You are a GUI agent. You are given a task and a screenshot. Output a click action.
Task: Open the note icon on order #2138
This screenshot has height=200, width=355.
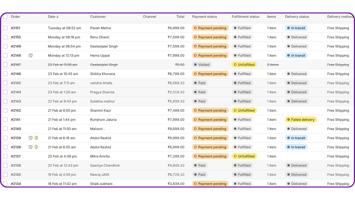coord(31,147)
